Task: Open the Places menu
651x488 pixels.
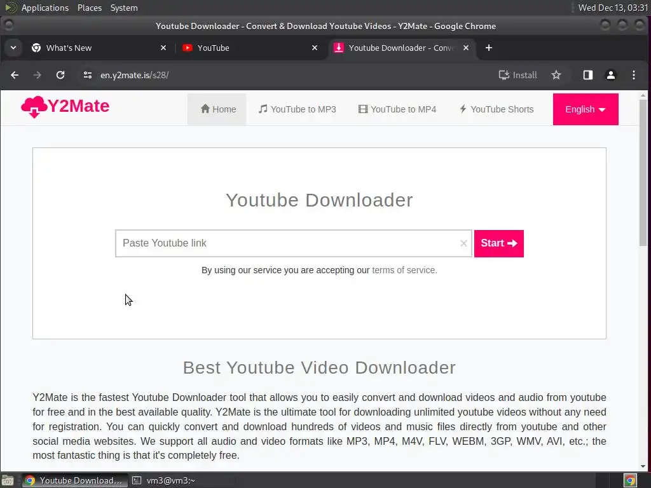Action: (x=90, y=8)
